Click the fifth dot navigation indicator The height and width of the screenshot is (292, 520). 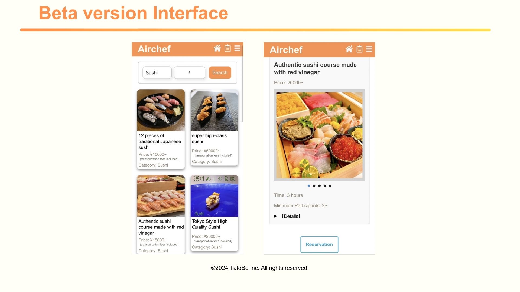pos(330,186)
